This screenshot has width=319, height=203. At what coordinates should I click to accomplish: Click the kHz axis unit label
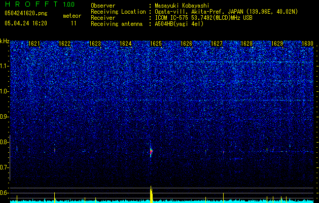(x=5, y=41)
